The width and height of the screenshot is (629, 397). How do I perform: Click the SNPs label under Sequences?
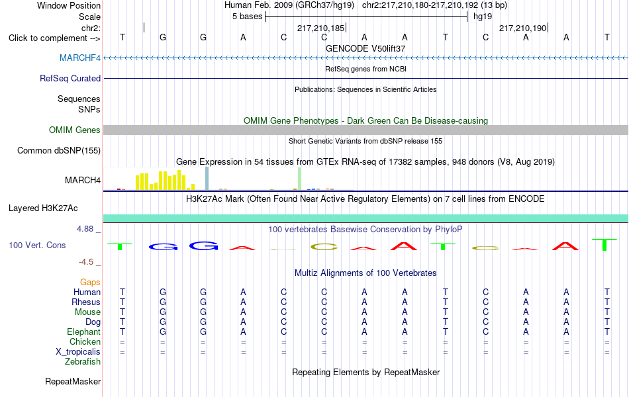pyautogui.click(x=89, y=109)
